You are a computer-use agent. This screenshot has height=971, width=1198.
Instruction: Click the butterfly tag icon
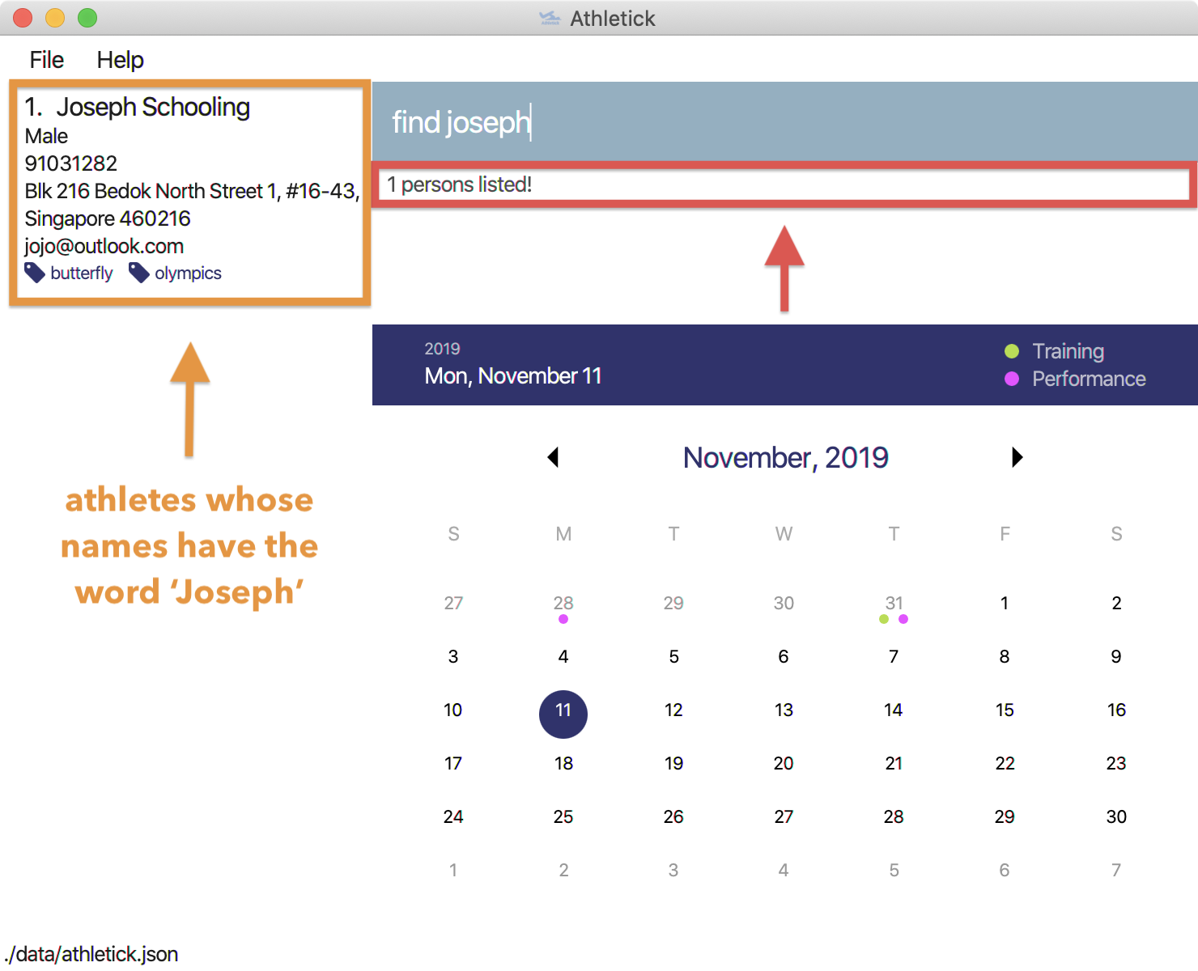[x=35, y=273]
